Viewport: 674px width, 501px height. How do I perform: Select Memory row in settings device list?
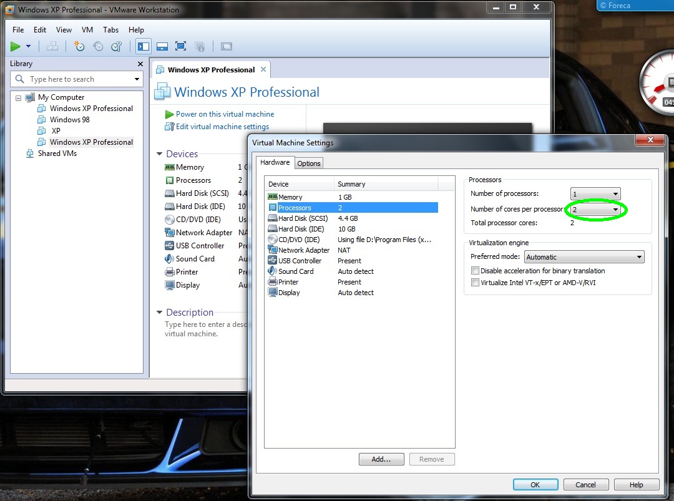tap(352, 197)
